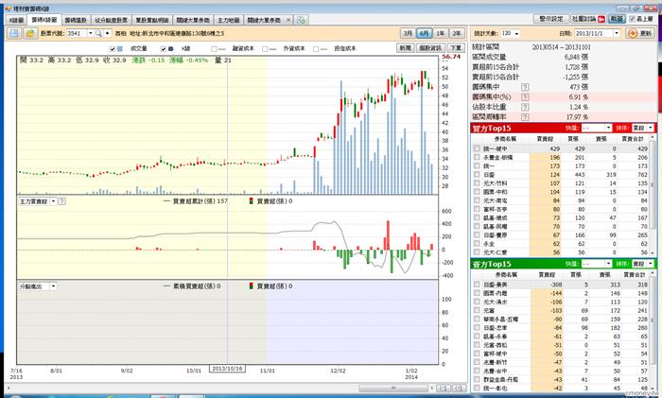Click help icon next to 區間周轉率
Viewport: 662px width, 398px height.
[x=525, y=116]
